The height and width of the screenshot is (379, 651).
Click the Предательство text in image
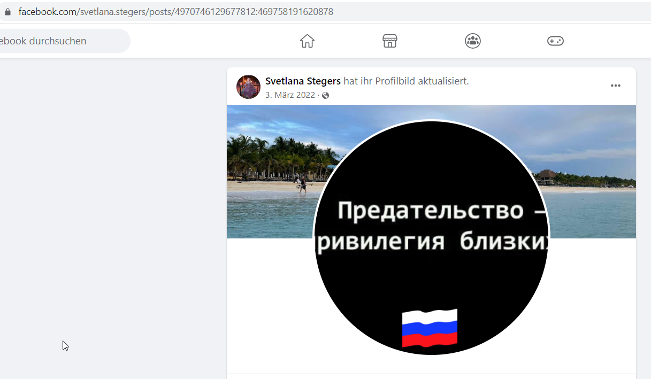coord(431,211)
